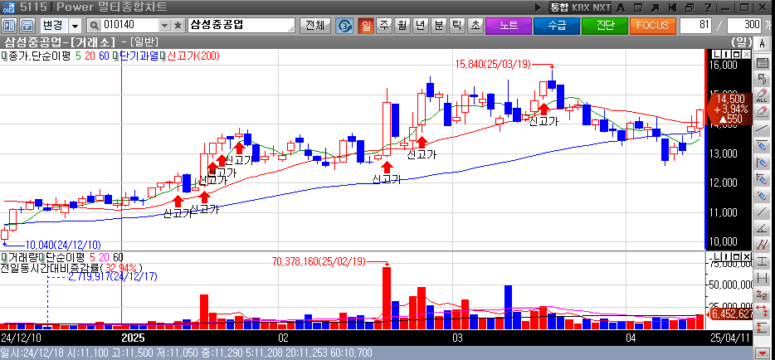
Task: Click the 신고가(200) label
Action: (x=194, y=56)
